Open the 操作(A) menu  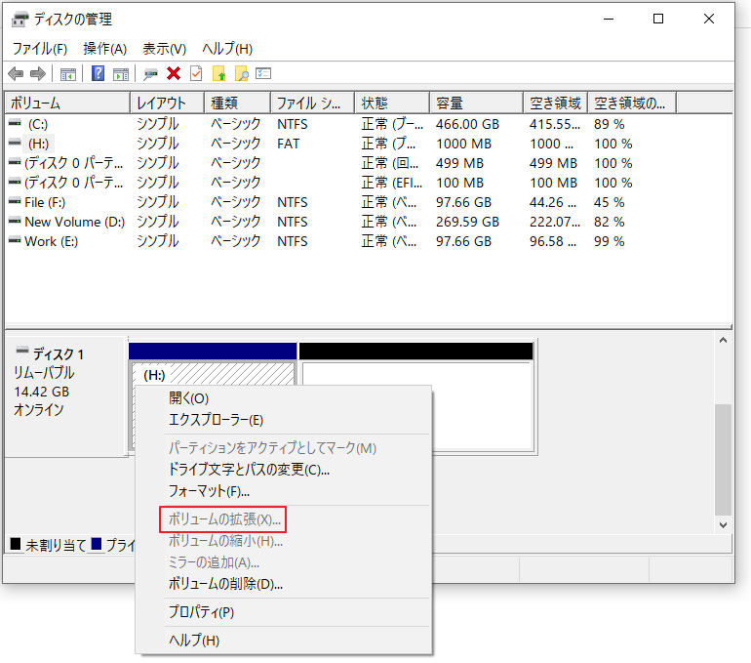tap(105, 49)
